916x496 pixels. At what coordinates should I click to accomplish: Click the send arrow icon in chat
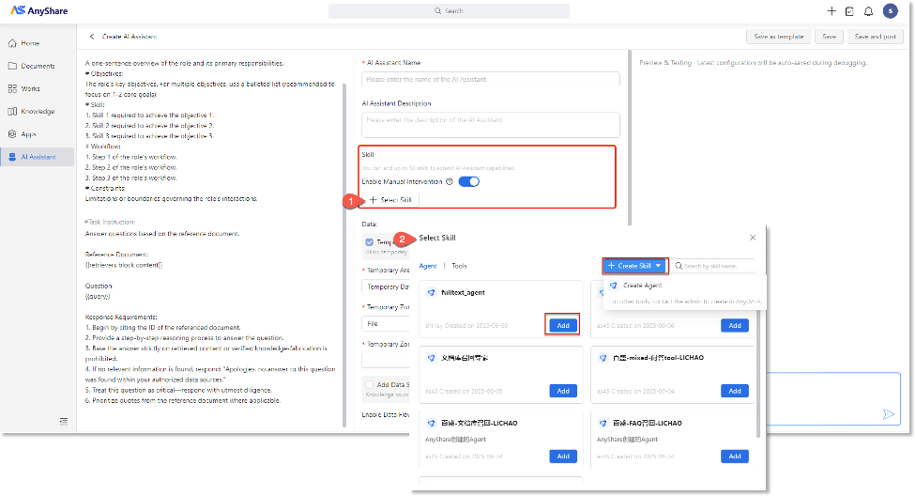(888, 414)
